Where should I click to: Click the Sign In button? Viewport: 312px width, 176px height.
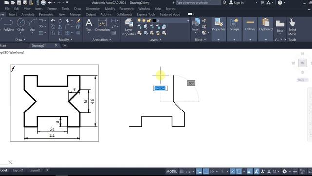(236, 3)
